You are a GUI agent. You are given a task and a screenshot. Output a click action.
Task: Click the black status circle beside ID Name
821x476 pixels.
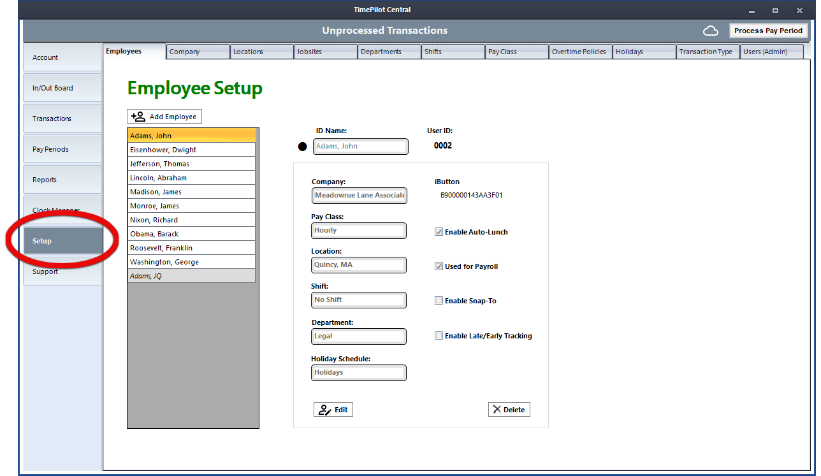click(302, 146)
